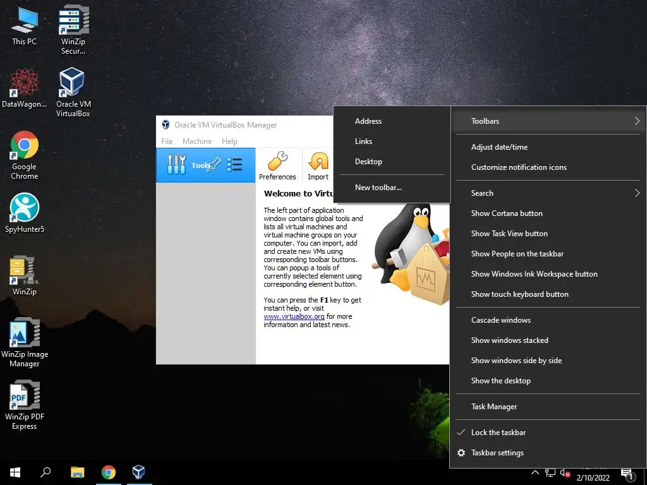Image resolution: width=647 pixels, height=485 pixels.
Task: Open the www.virtualbox.org link
Action: [294, 316]
